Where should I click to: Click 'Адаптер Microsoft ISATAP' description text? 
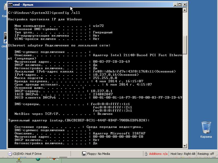(119, 133)
